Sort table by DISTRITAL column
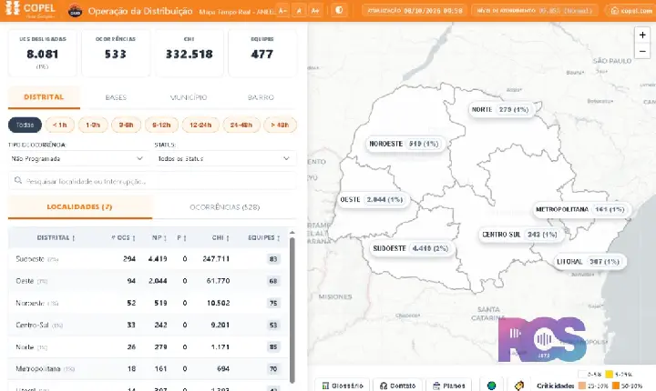 56,237
